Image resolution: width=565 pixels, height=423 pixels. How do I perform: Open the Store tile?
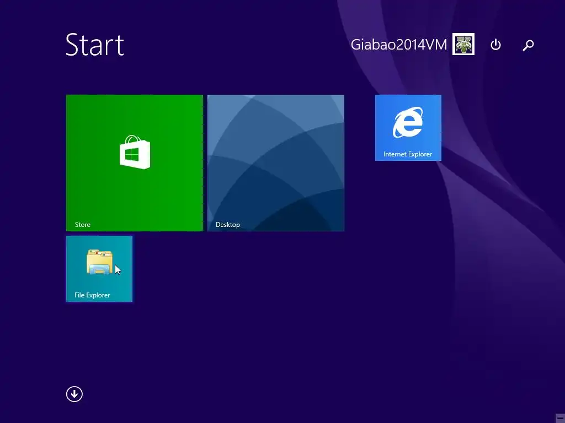135,163
